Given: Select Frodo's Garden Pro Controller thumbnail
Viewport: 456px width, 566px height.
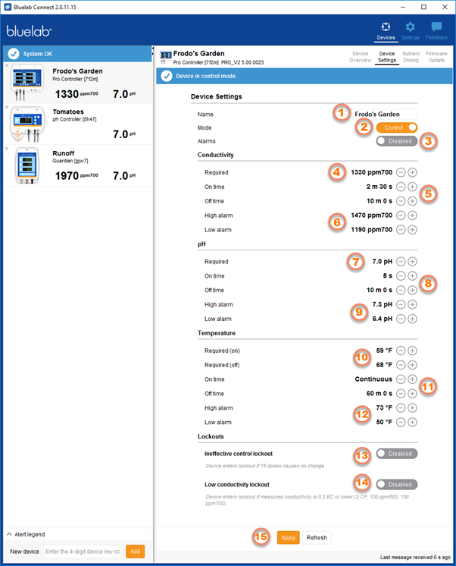Looking at the screenshot, I should point(27,82).
